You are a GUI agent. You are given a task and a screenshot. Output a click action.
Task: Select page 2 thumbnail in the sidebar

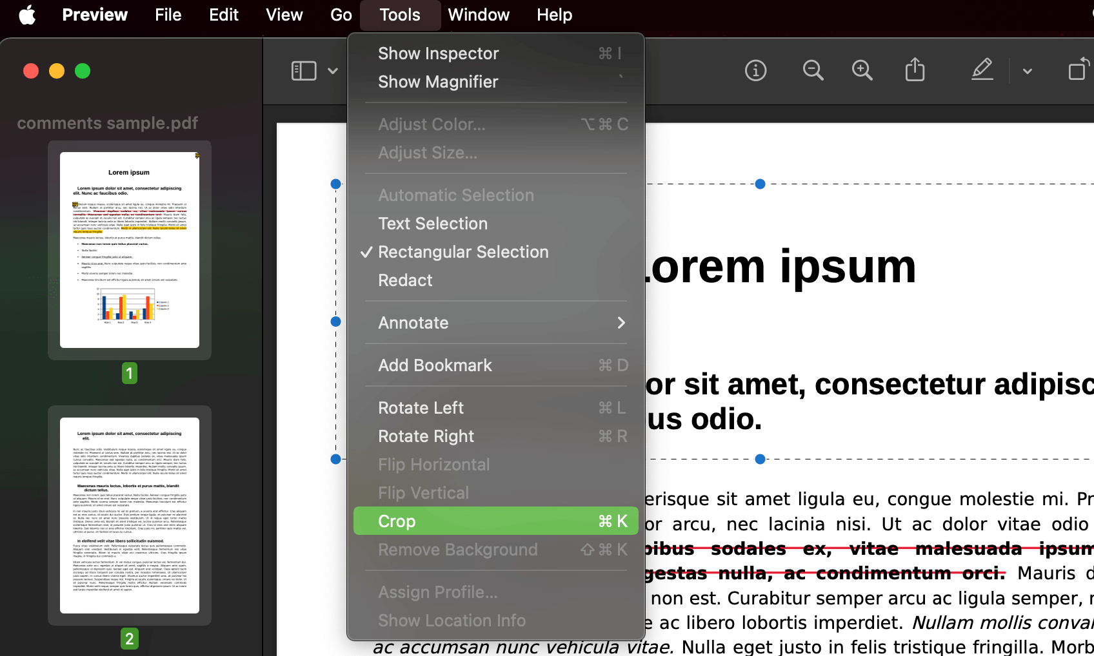[130, 516]
